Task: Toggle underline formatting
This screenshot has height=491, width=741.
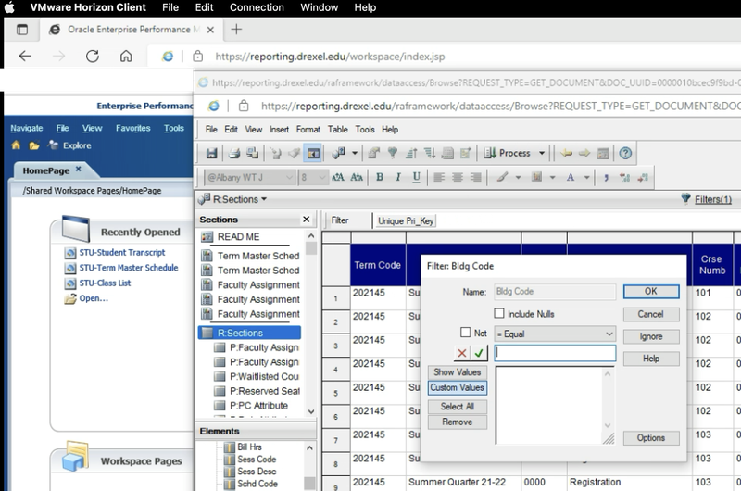Action: pyautogui.click(x=416, y=177)
